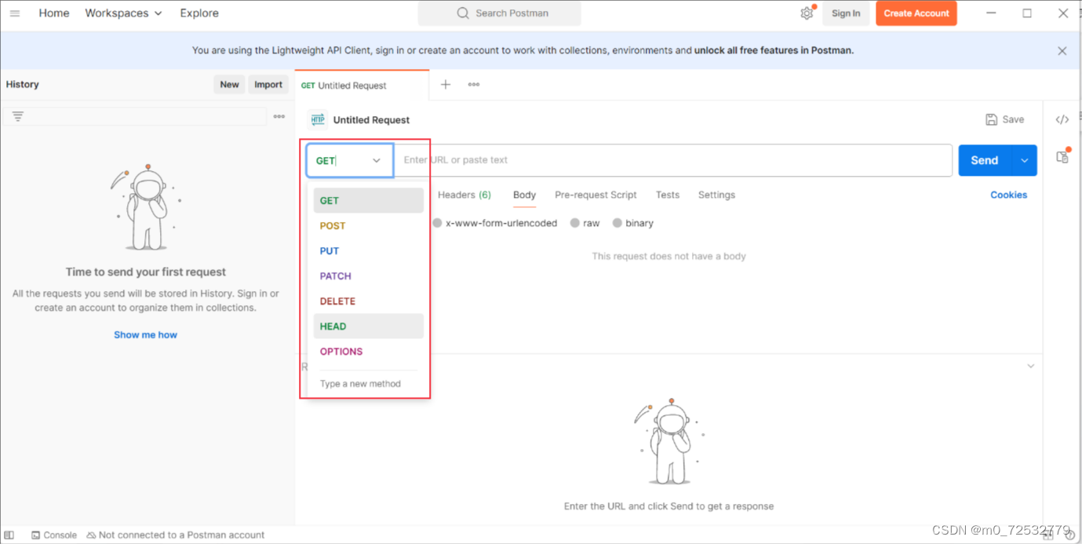Image resolution: width=1082 pixels, height=544 pixels.
Task: Choose GET from method list
Action: point(369,201)
